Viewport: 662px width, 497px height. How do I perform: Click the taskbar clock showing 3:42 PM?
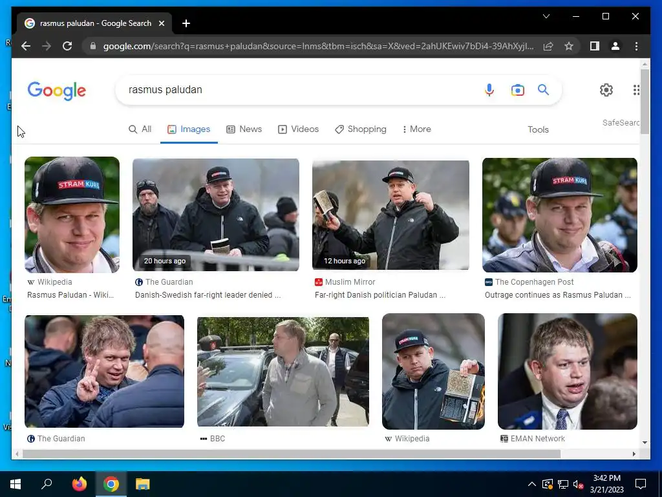(x=606, y=484)
